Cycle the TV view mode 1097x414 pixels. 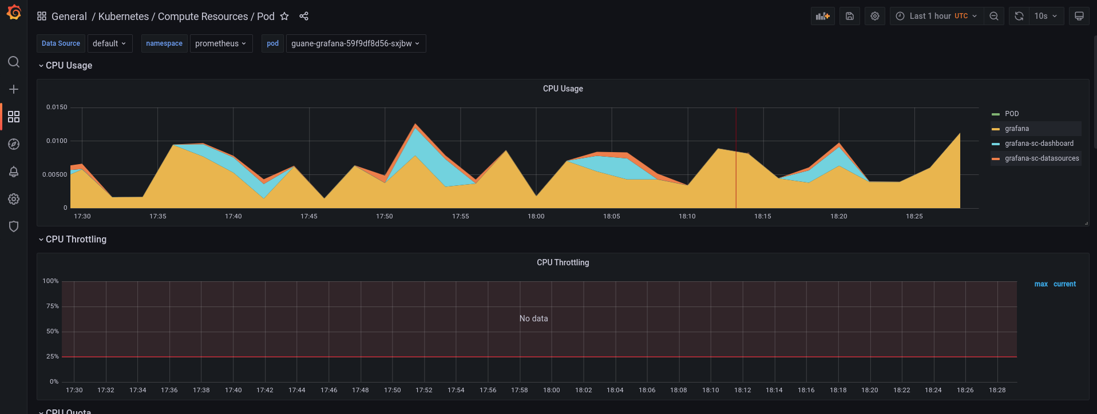point(1079,16)
